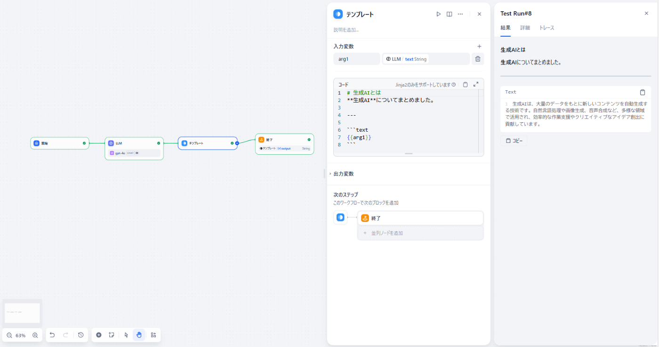The height and width of the screenshot is (347, 659).
Task: Click the コピー button
Action: point(514,141)
